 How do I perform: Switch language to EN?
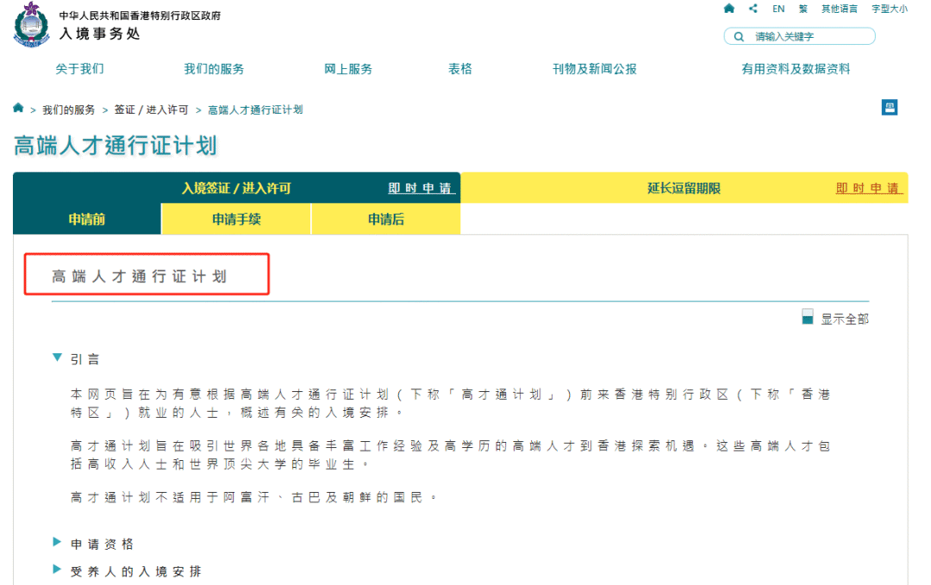(778, 9)
